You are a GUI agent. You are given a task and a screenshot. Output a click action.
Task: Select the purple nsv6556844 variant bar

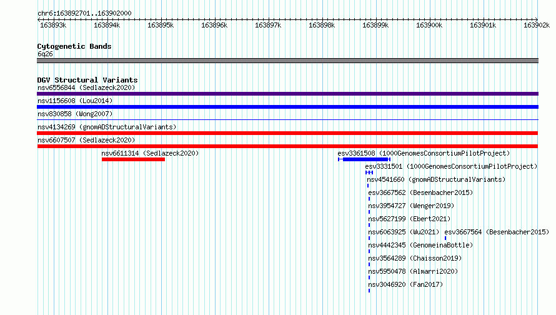click(287, 94)
